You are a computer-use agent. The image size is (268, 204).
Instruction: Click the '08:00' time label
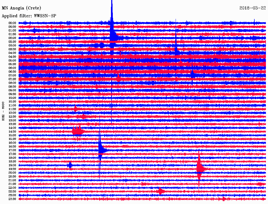pyautogui.click(x=12, y=83)
